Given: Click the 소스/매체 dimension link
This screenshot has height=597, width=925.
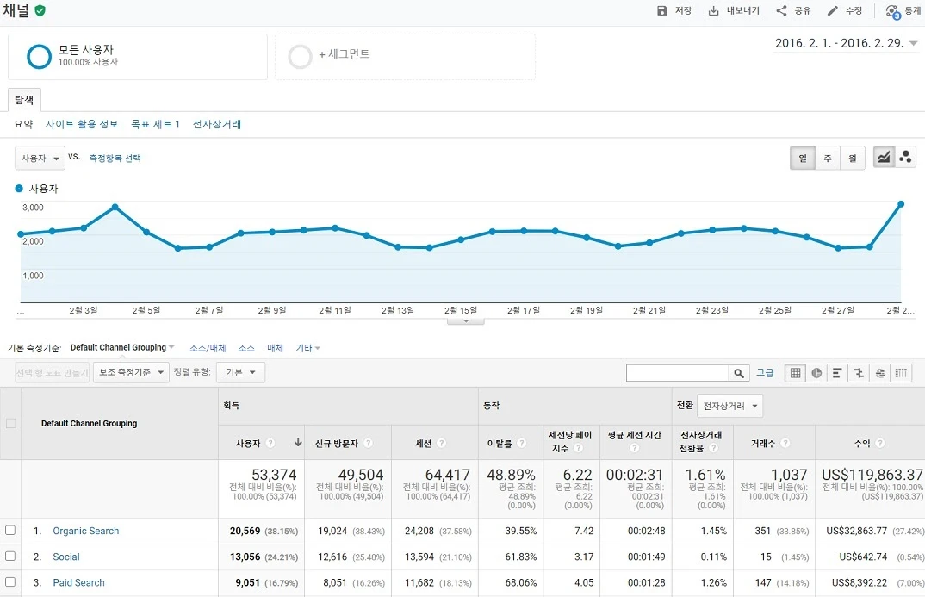Looking at the screenshot, I should click(208, 348).
